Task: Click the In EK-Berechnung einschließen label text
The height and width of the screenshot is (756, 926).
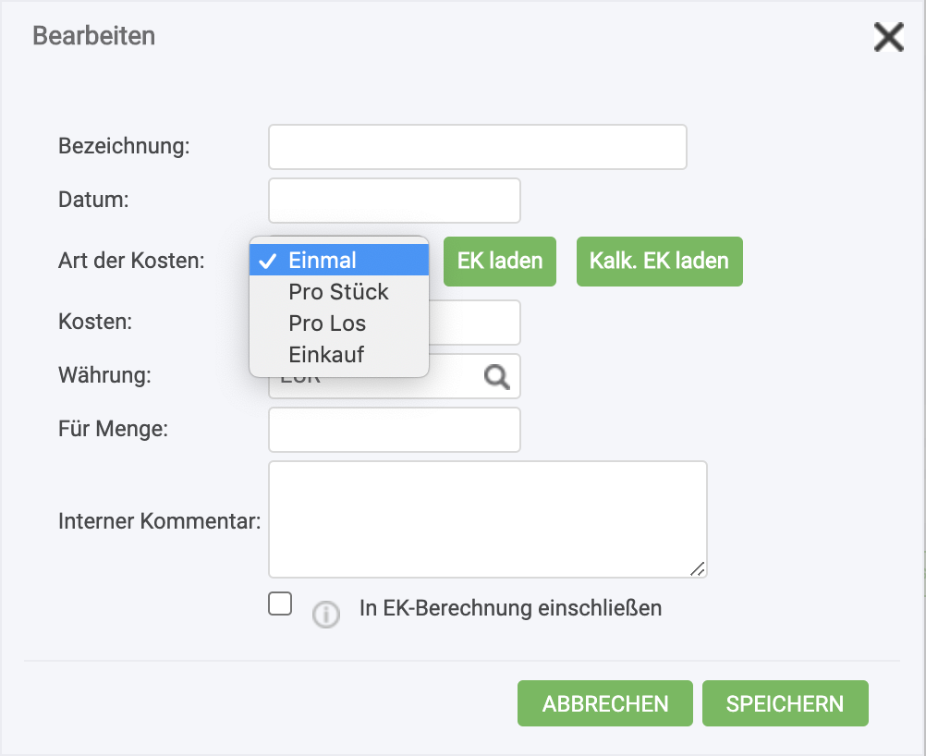Action: click(x=510, y=609)
